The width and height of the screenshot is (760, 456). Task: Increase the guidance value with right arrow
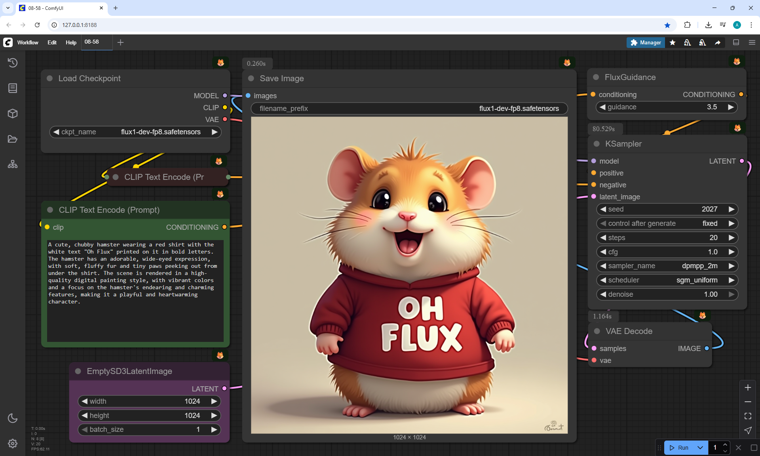(731, 107)
